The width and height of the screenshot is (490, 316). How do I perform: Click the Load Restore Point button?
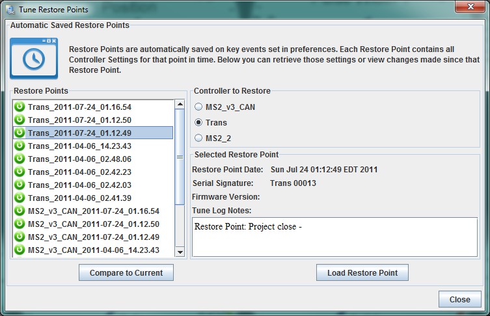(362, 272)
